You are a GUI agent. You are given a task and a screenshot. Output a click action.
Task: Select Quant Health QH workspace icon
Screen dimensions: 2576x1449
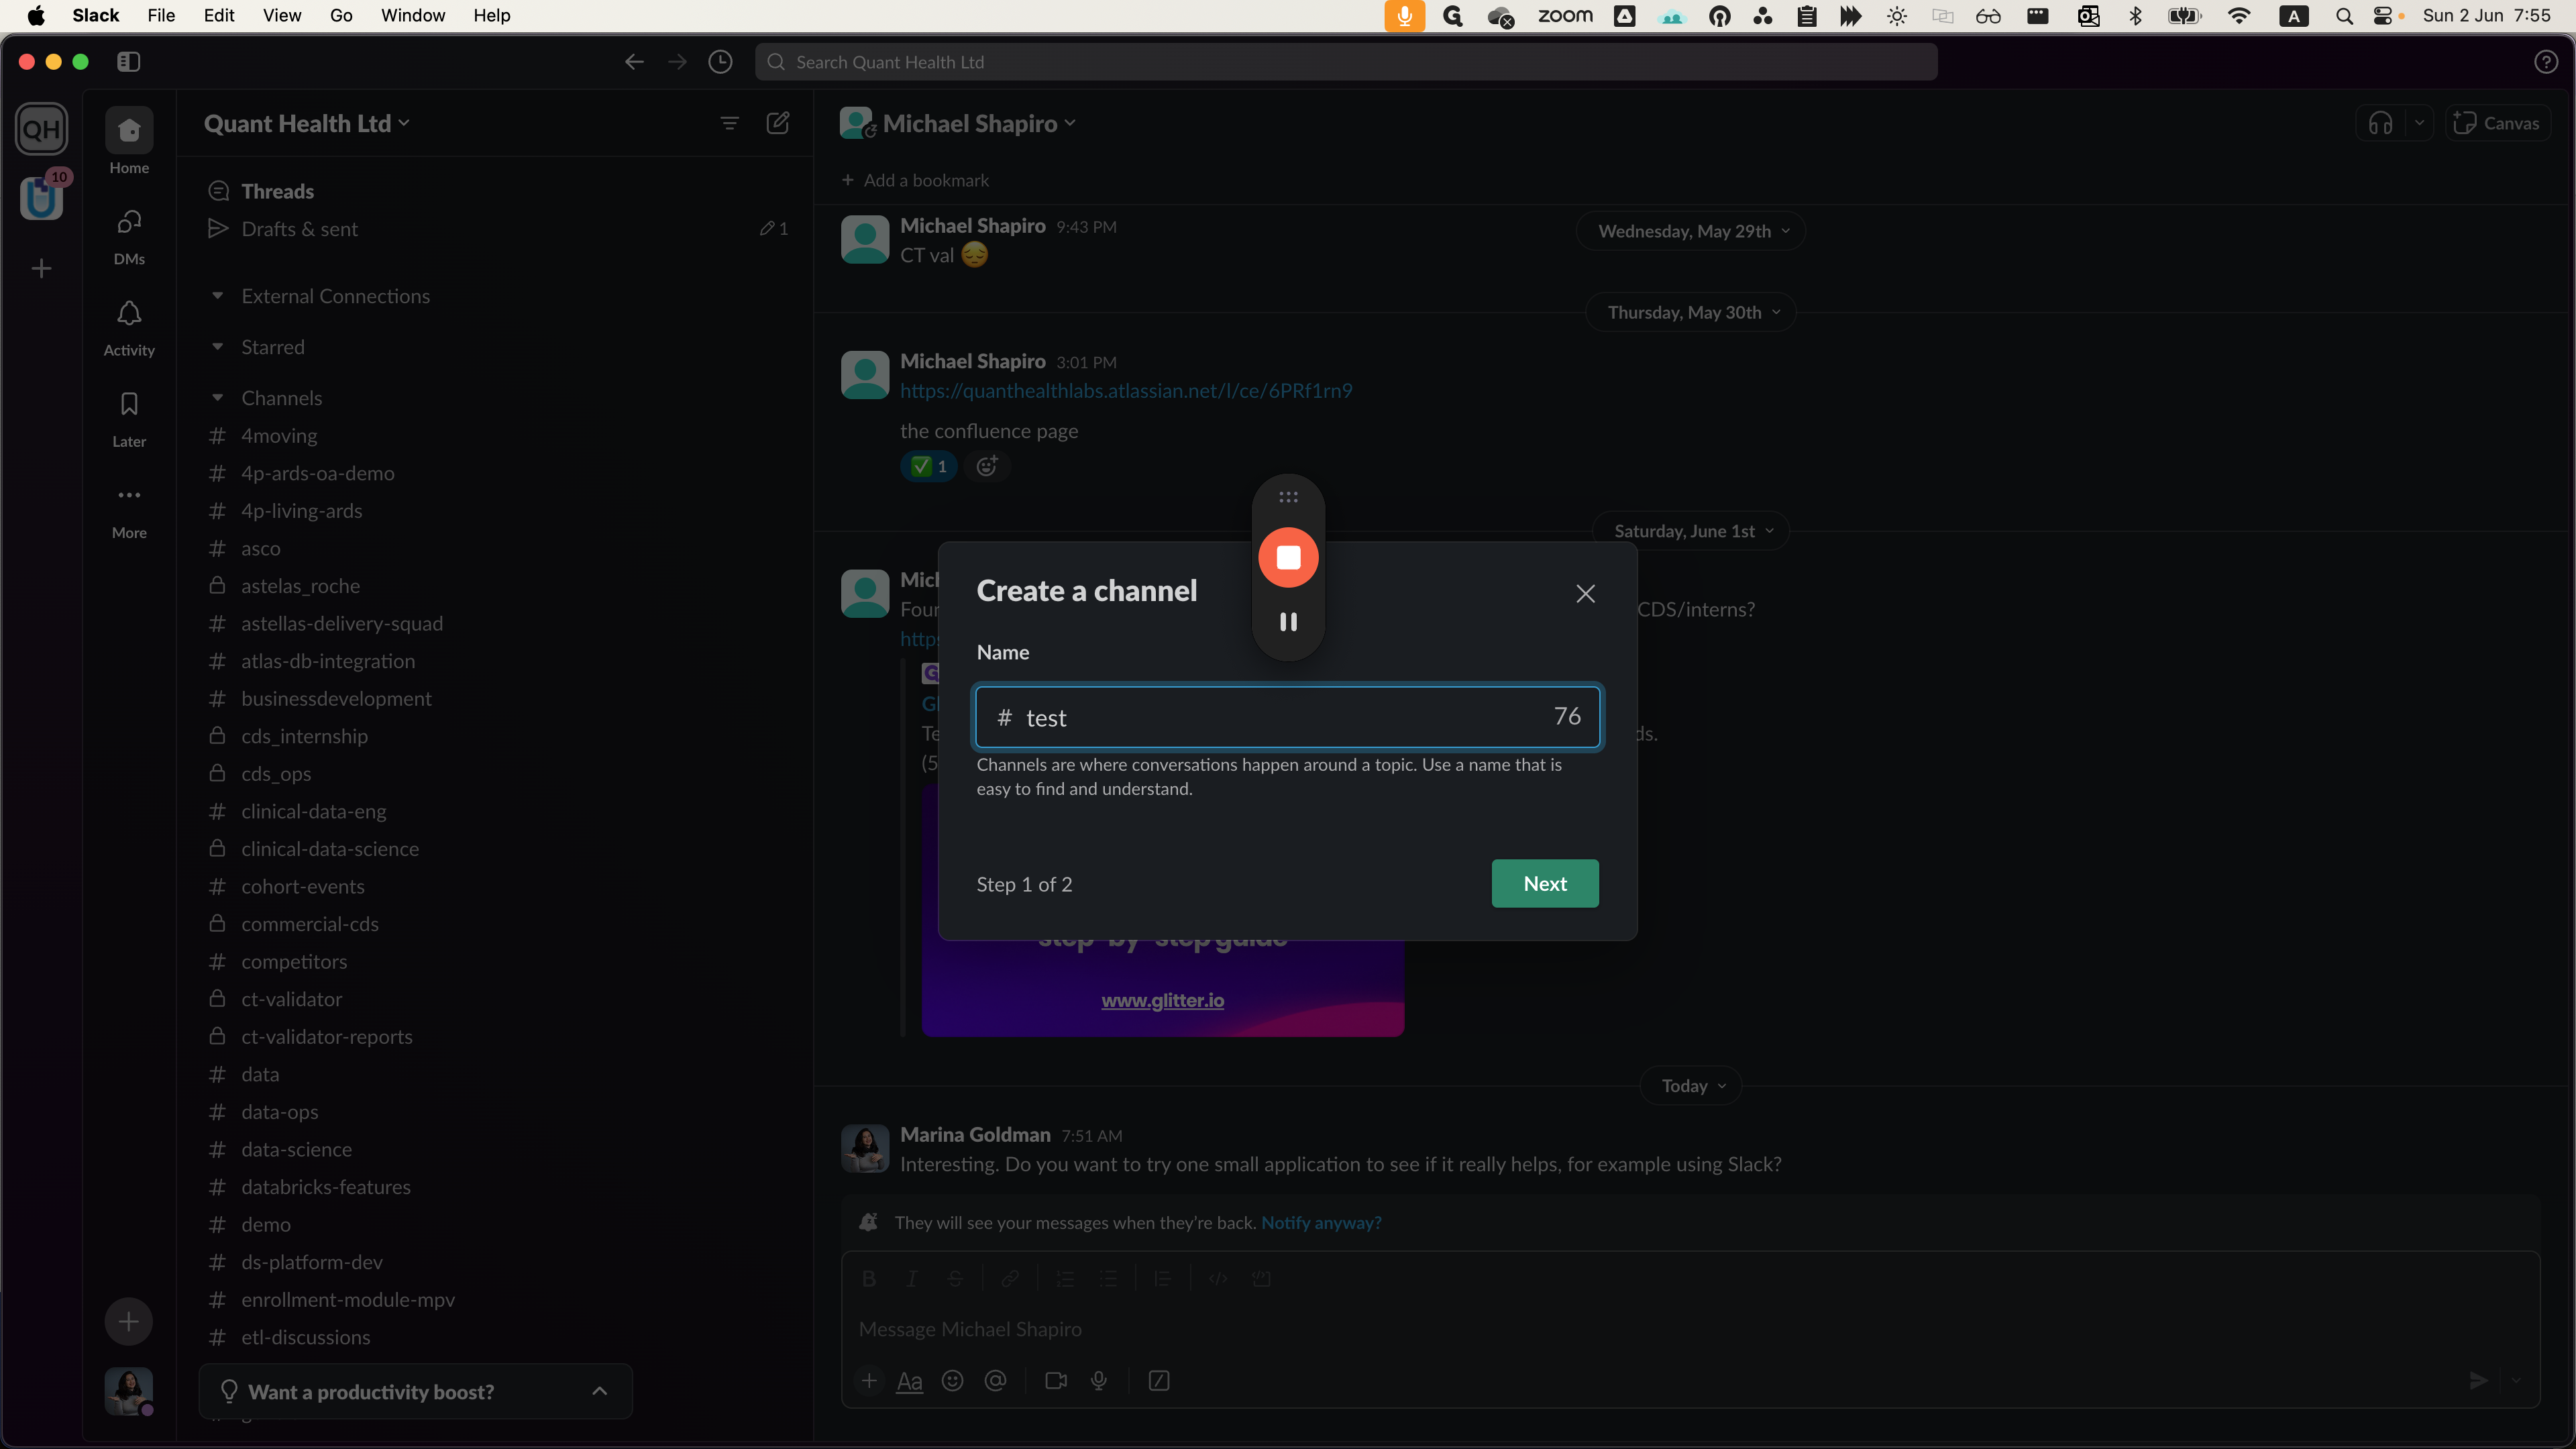[41, 129]
